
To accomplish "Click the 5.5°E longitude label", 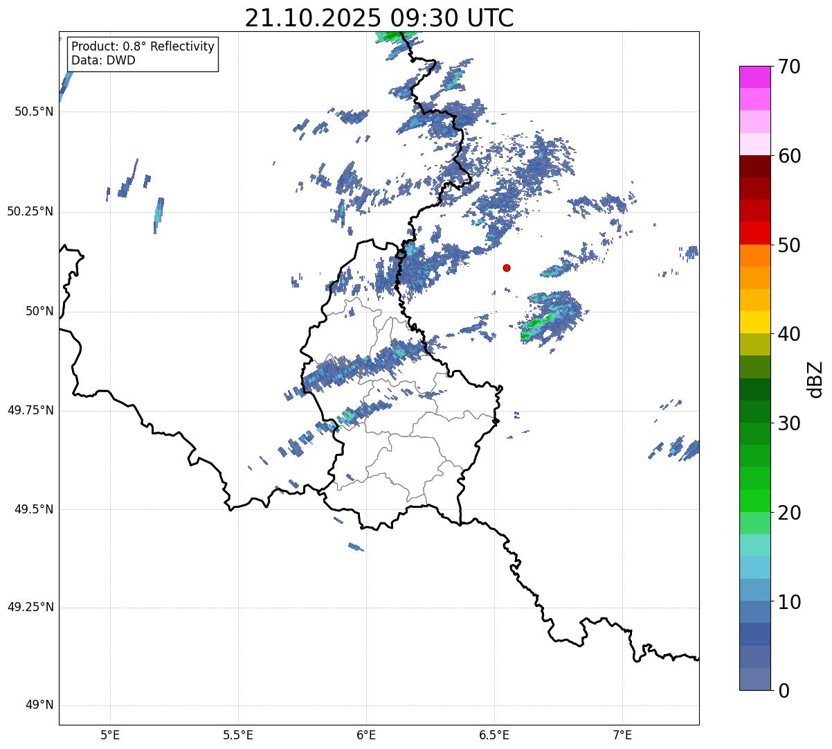I will [238, 735].
